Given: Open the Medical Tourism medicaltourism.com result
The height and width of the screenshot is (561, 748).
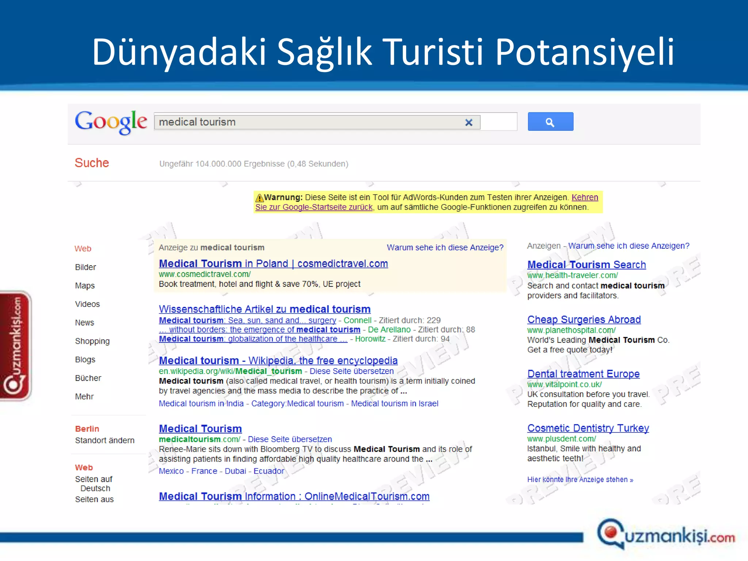Looking at the screenshot, I should pyautogui.click(x=201, y=429).
